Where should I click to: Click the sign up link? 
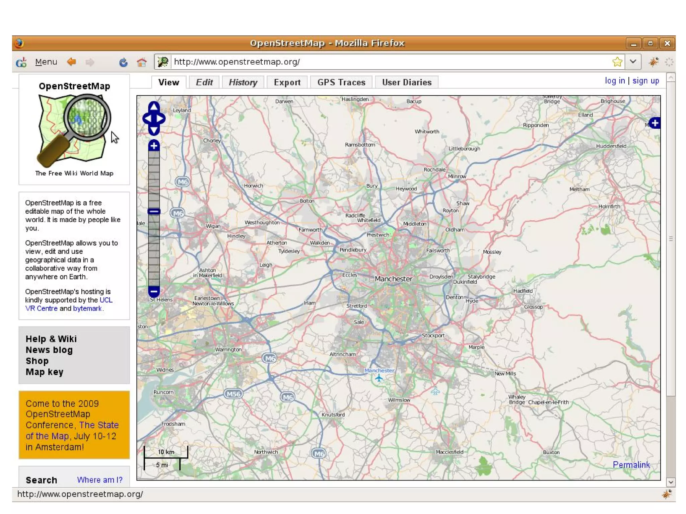pos(645,81)
